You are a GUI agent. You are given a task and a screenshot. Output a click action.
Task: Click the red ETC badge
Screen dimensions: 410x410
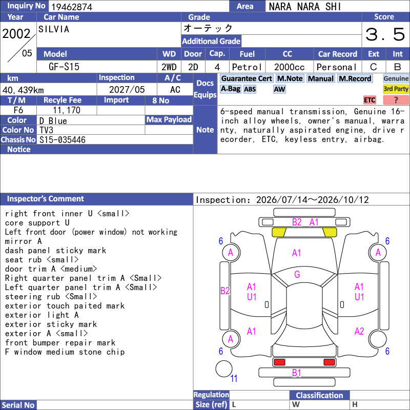point(370,100)
